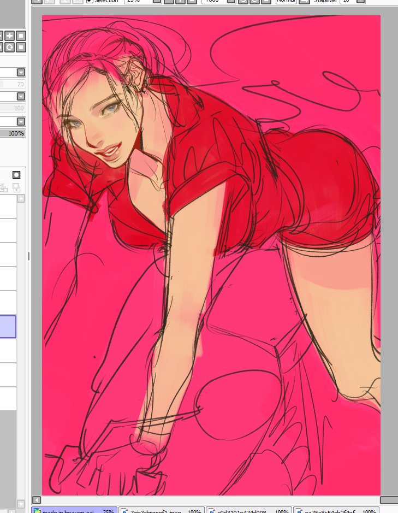Switch to the made in heaven.sai tab
Image resolution: width=398 pixels, height=513 pixels.
pyautogui.click(x=74, y=510)
